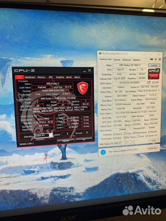
Task: Open the Advanced tab in GPU-Z
Action: (126, 60)
